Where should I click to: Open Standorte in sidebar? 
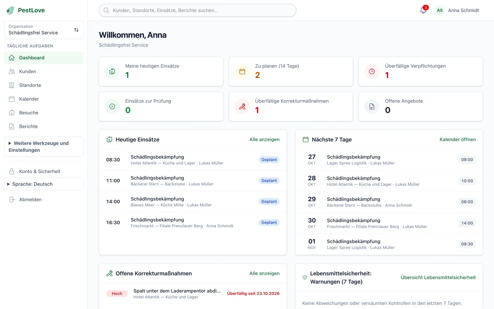pos(44,85)
